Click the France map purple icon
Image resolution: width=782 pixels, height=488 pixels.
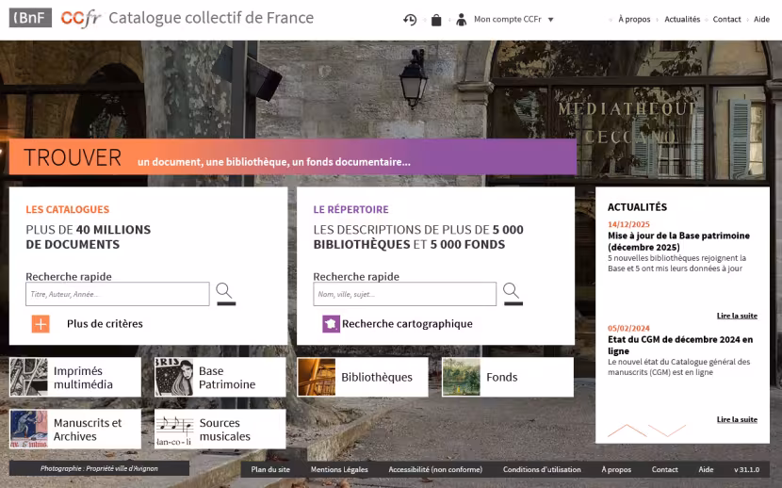pyautogui.click(x=331, y=324)
